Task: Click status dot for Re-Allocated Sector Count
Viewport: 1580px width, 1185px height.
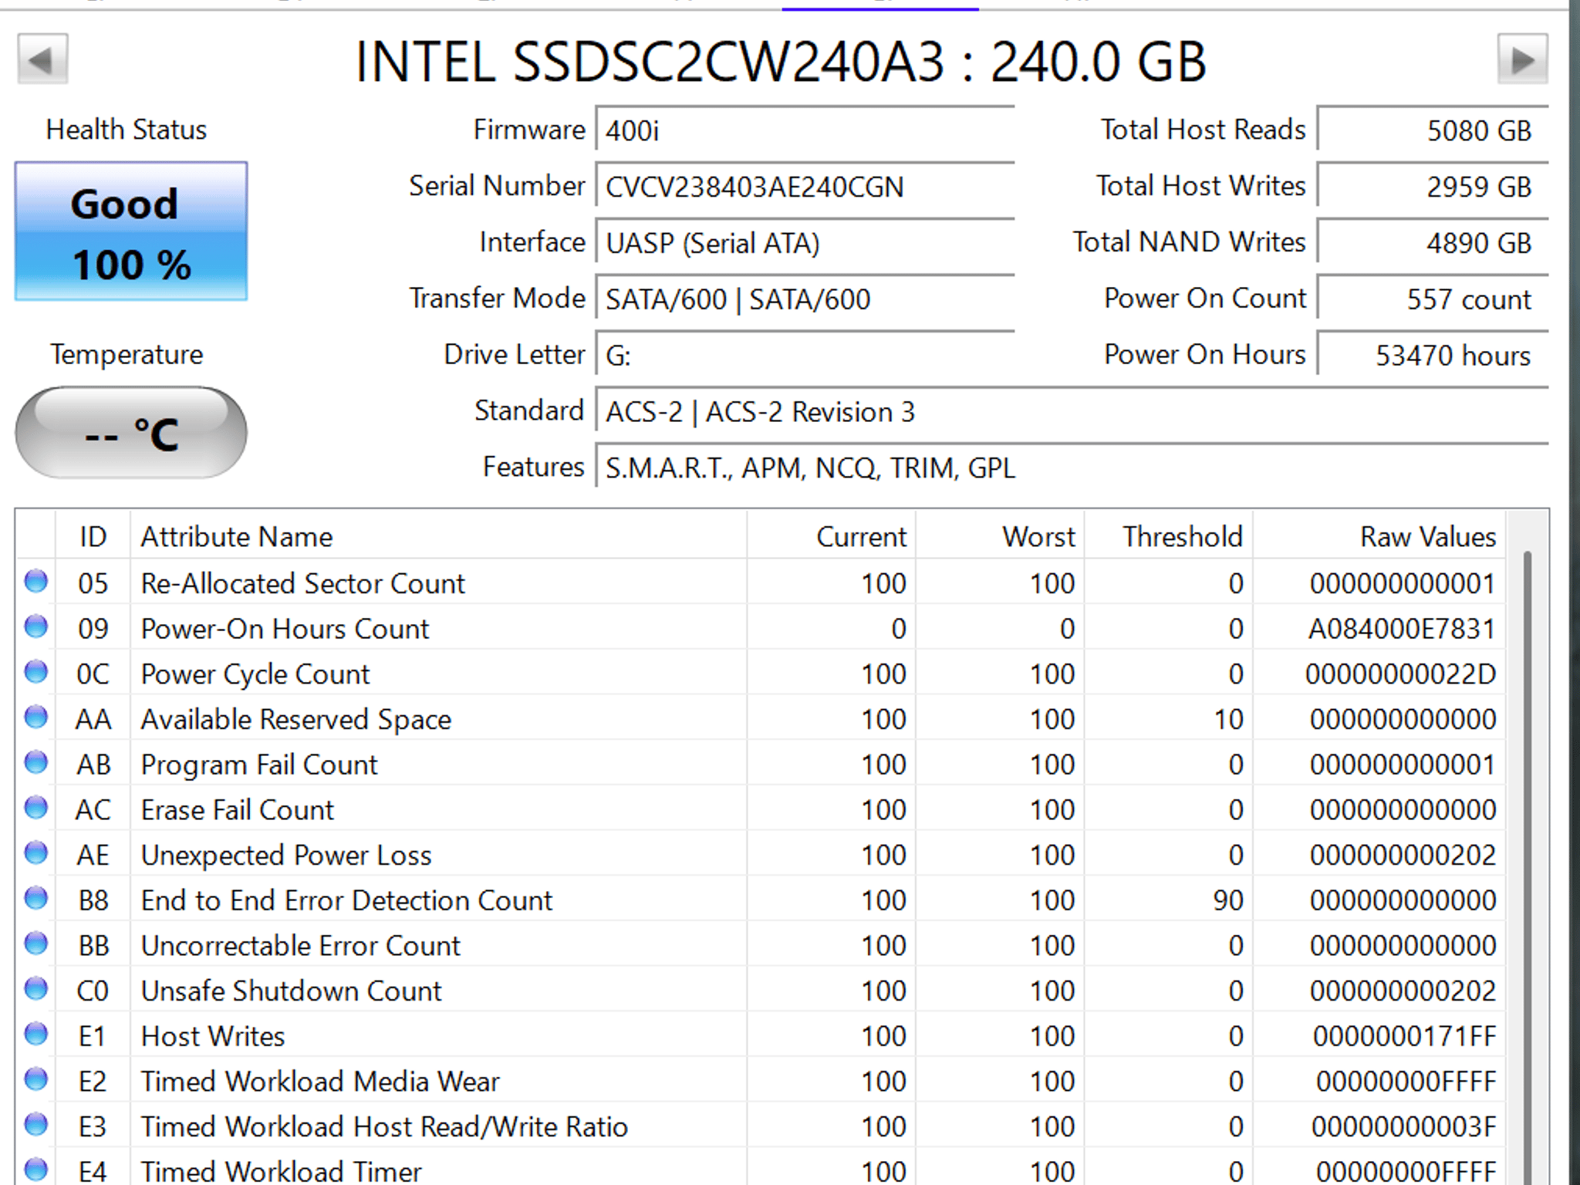Action: pyautogui.click(x=36, y=581)
